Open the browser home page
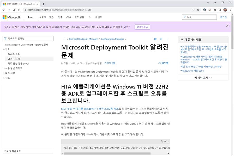This screenshot has width=234, height=156. [x=19, y=10]
